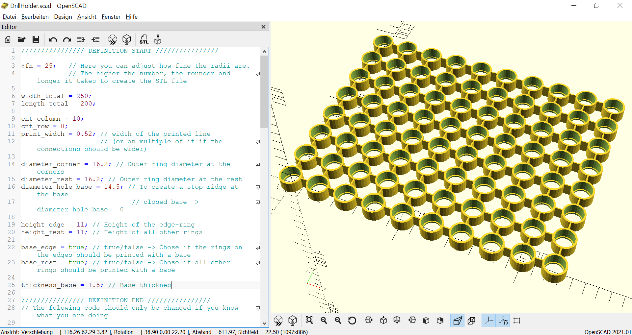The height and width of the screenshot is (335, 632).
Task: Open the Hilfe menu
Action: [x=132, y=17]
